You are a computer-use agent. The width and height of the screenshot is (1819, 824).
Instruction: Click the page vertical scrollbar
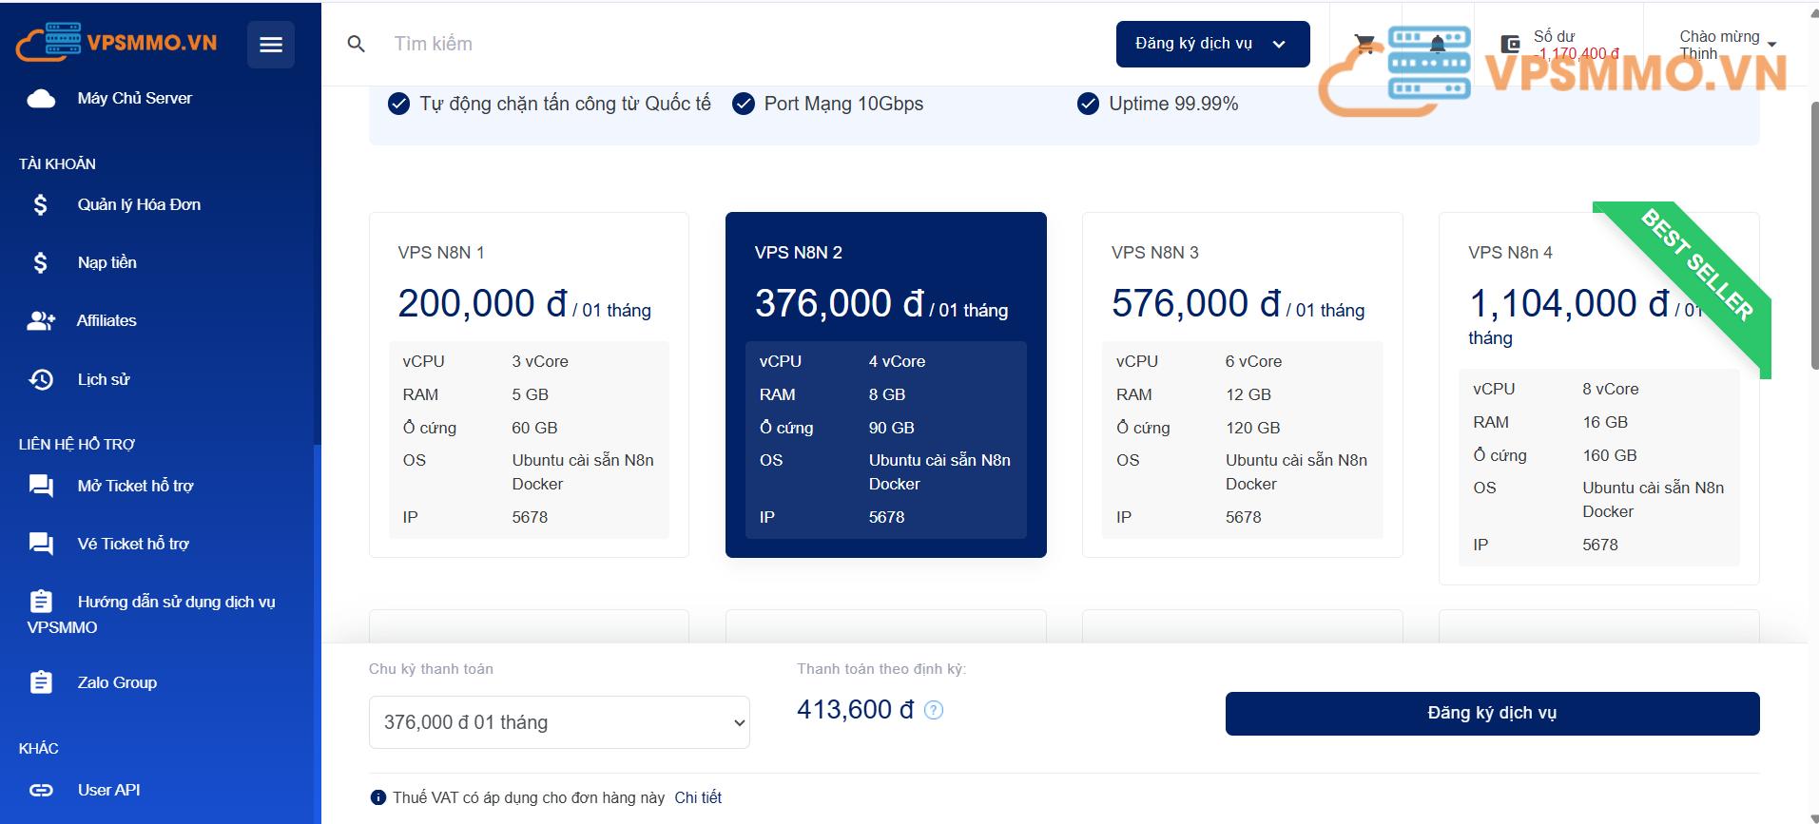(x=1813, y=235)
